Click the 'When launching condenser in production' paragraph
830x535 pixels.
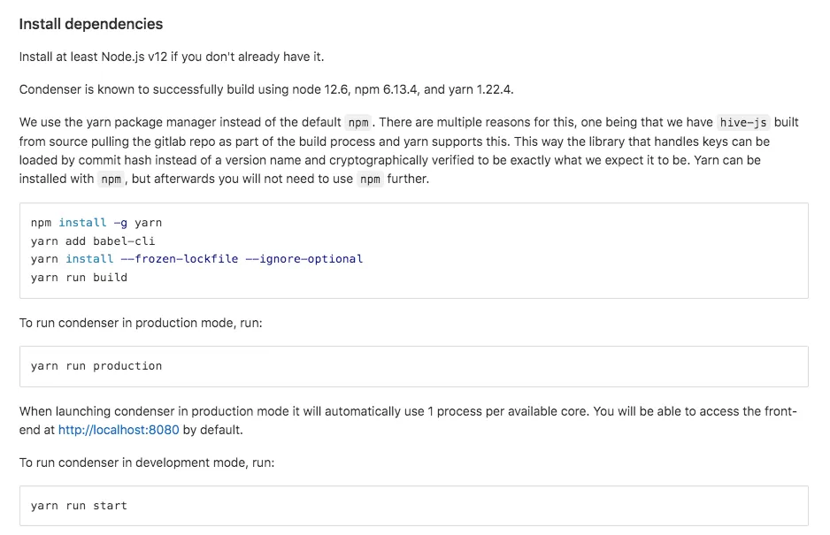pos(408,421)
